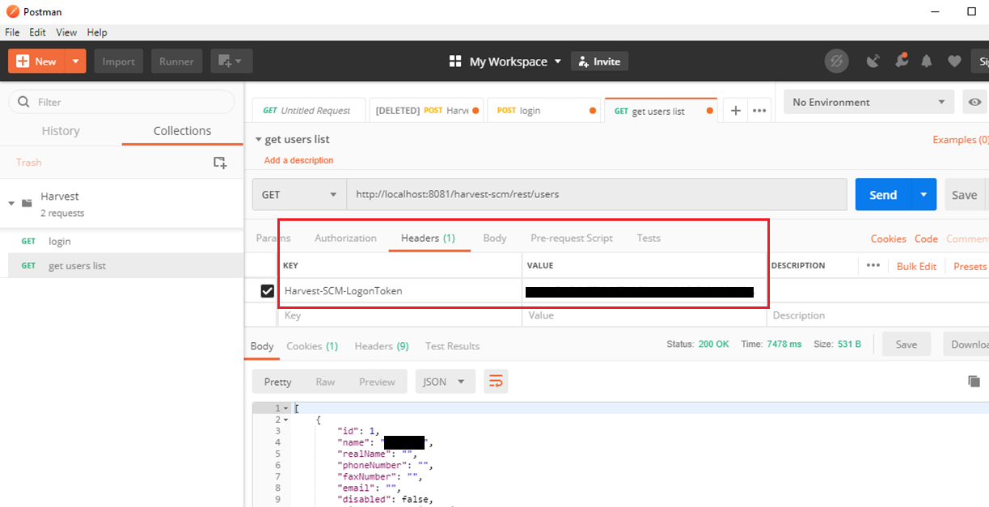Open the JSON format dropdown
Viewport: 989px width, 507px height.
point(444,382)
